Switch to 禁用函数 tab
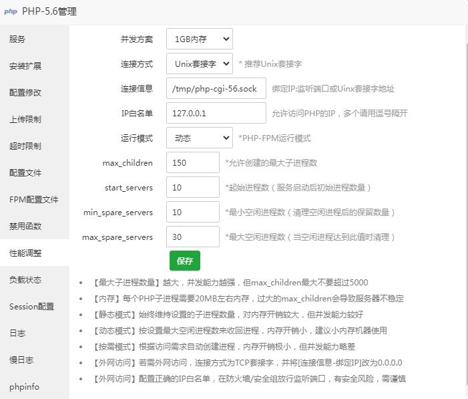Viewport: 468px width, 399px height. coord(35,227)
